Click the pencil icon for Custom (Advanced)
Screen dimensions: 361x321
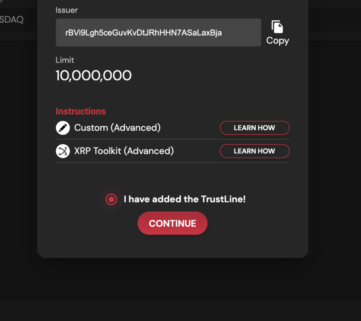pyautogui.click(x=63, y=128)
